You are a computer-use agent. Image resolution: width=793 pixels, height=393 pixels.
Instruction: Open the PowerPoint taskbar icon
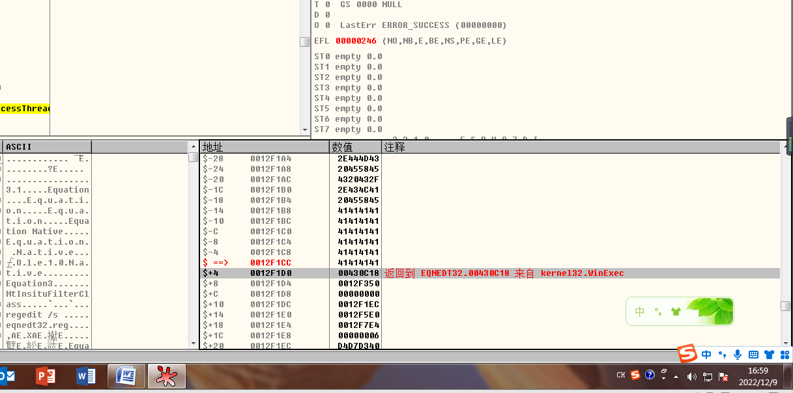coord(46,376)
